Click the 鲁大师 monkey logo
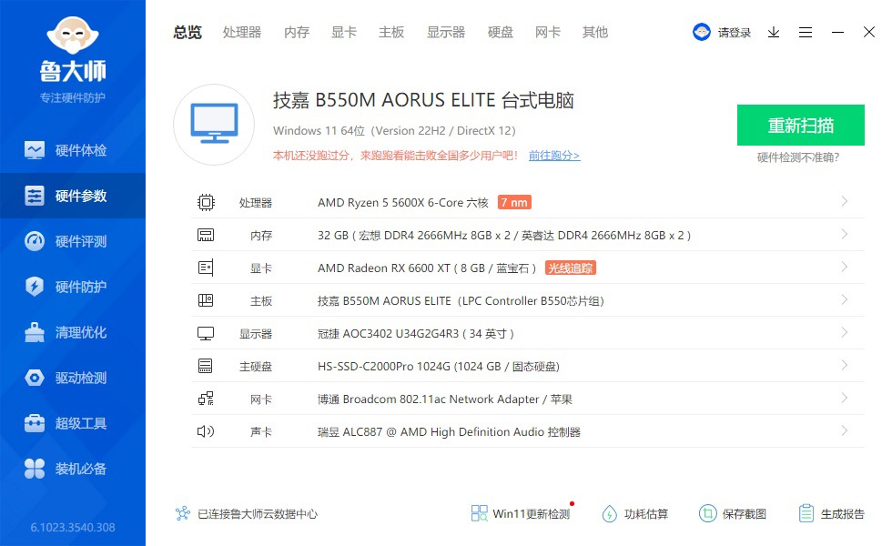The height and width of the screenshot is (546, 892). [73, 35]
